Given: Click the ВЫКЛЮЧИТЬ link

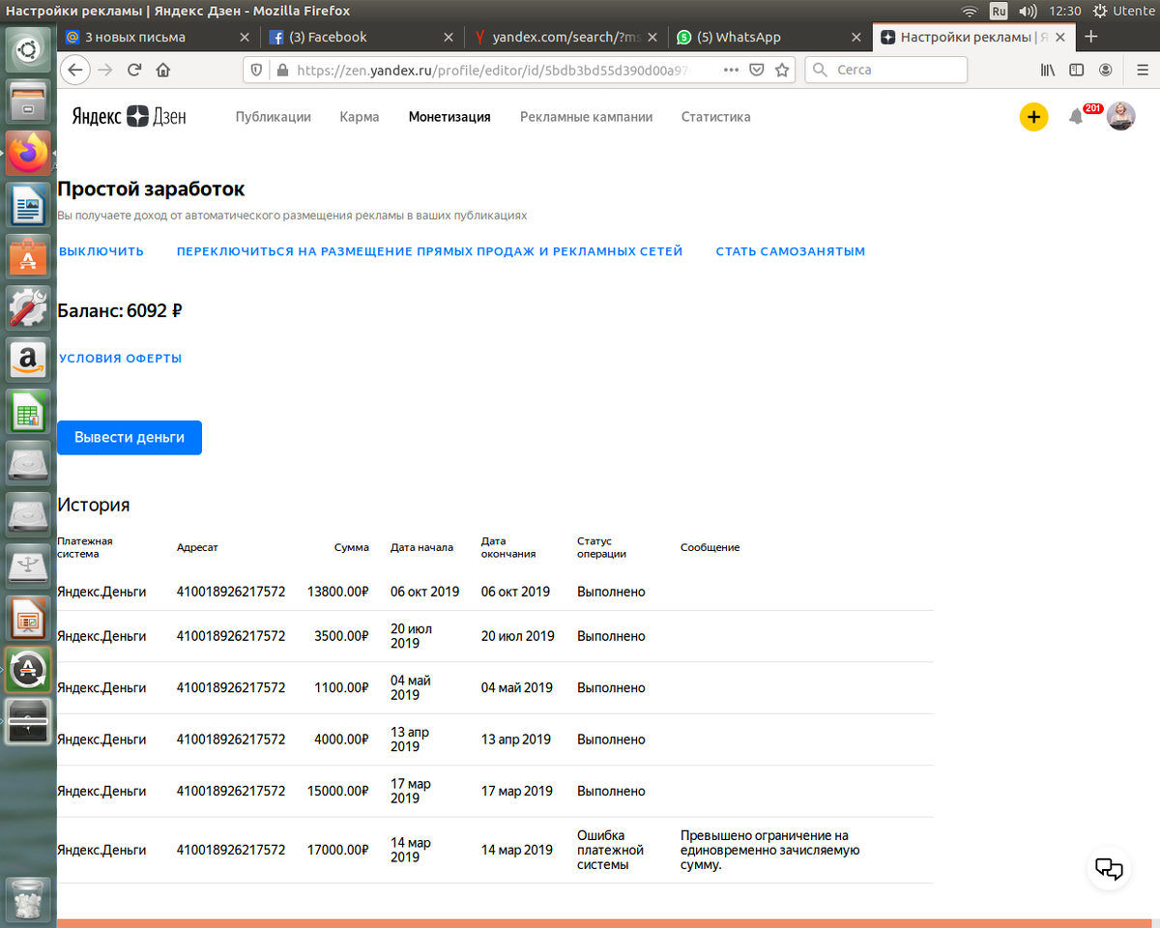Looking at the screenshot, I should pyautogui.click(x=101, y=251).
